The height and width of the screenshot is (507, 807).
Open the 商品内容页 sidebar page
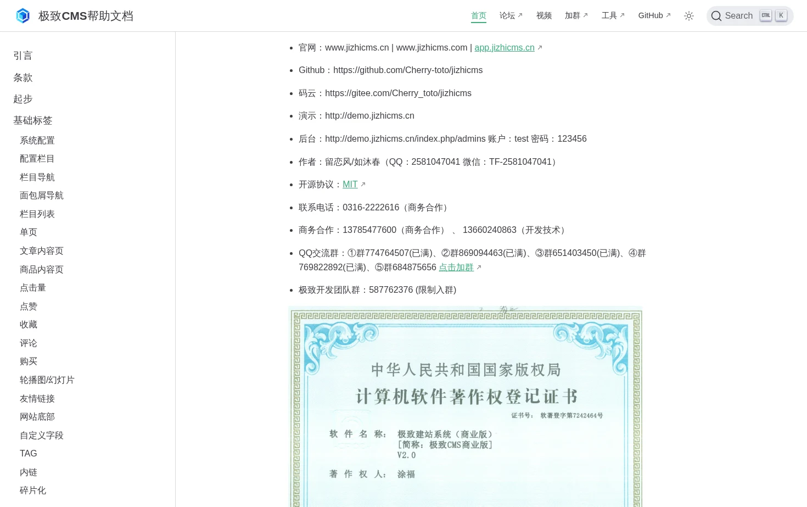(42, 270)
